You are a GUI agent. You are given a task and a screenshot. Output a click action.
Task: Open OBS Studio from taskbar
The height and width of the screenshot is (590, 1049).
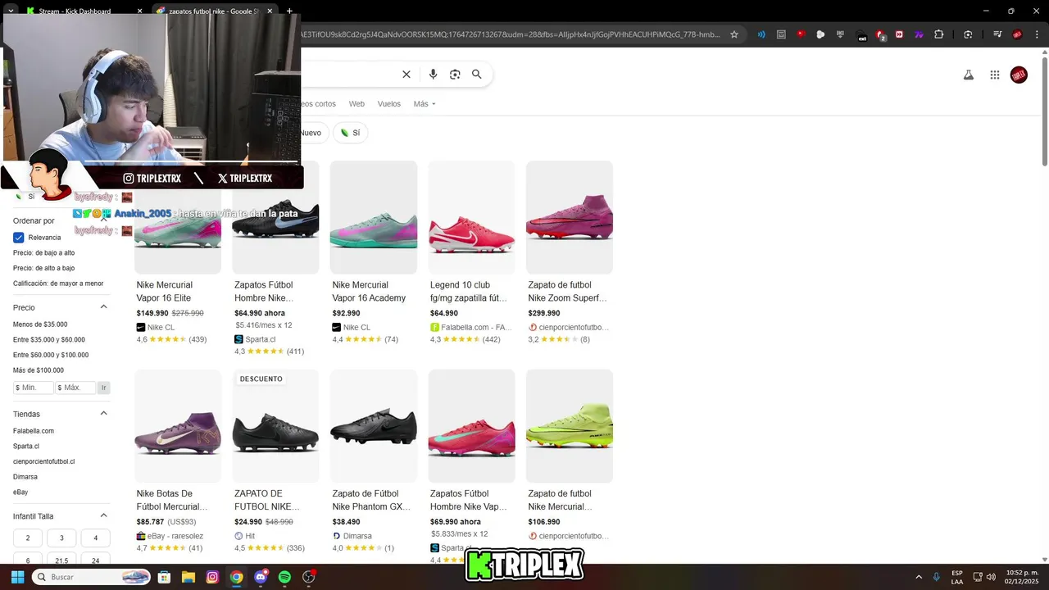click(x=309, y=577)
